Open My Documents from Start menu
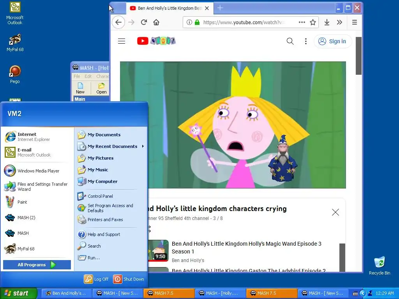This screenshot has height=299, width=399. pyautogui.click(x=111, y=135)
